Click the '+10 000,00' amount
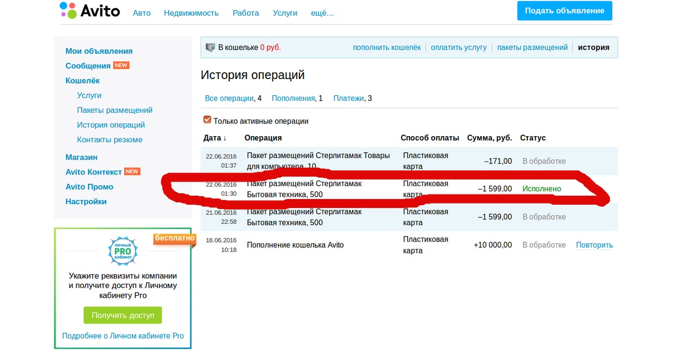Screen dimensions: 674x352 (x=493, y=245)
